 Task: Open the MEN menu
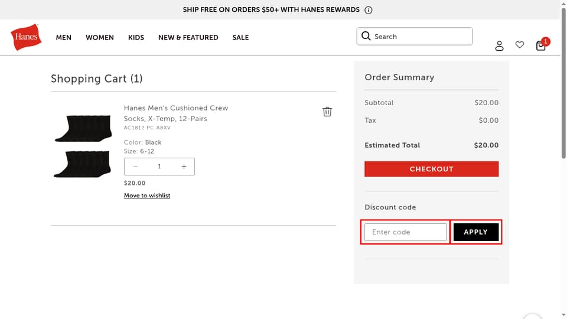point(64,38)
